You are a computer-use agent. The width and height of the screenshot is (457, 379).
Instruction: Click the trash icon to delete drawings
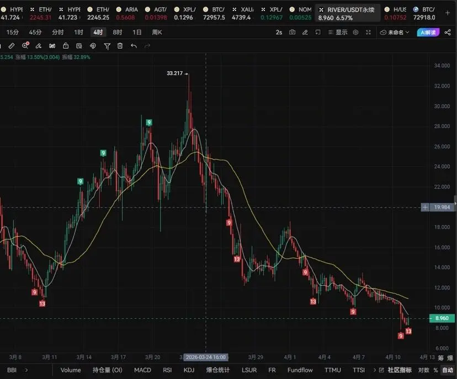[120, 46]
